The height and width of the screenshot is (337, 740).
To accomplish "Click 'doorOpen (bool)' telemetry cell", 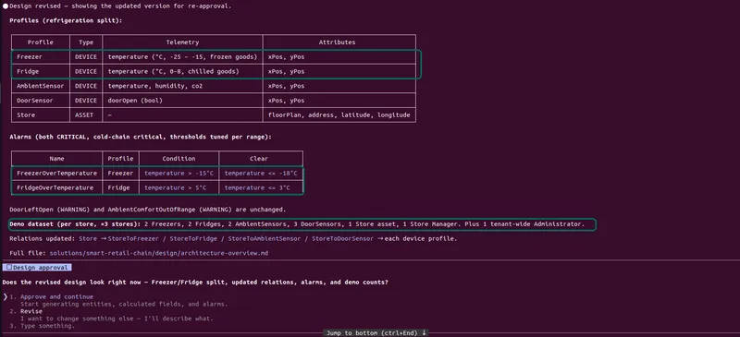I will (182, 101).
